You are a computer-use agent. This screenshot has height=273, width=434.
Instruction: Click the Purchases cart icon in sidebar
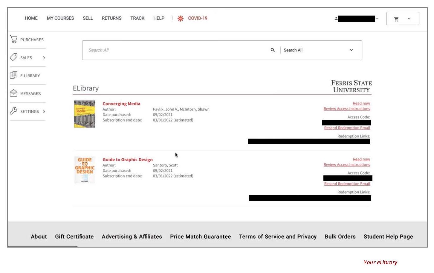(14, 39)
